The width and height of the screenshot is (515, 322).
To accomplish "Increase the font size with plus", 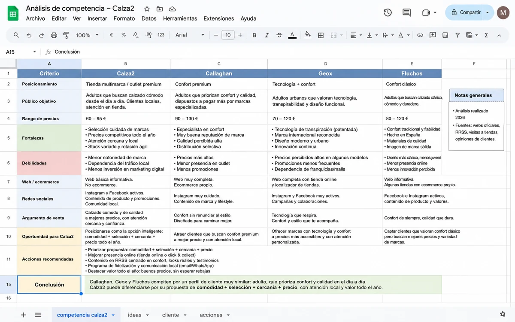I will click(240, 35).
